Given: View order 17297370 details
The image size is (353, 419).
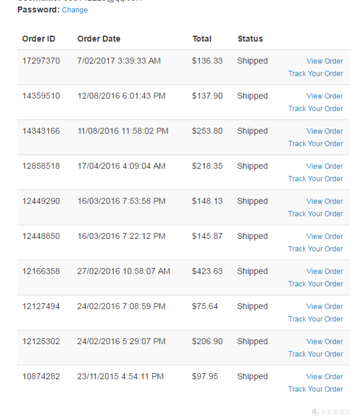Looking at the screenshot, I should click(x=325, y=61).
